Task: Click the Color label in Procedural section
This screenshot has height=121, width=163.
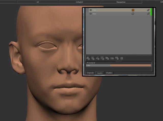Action: (x=88, y=65)
